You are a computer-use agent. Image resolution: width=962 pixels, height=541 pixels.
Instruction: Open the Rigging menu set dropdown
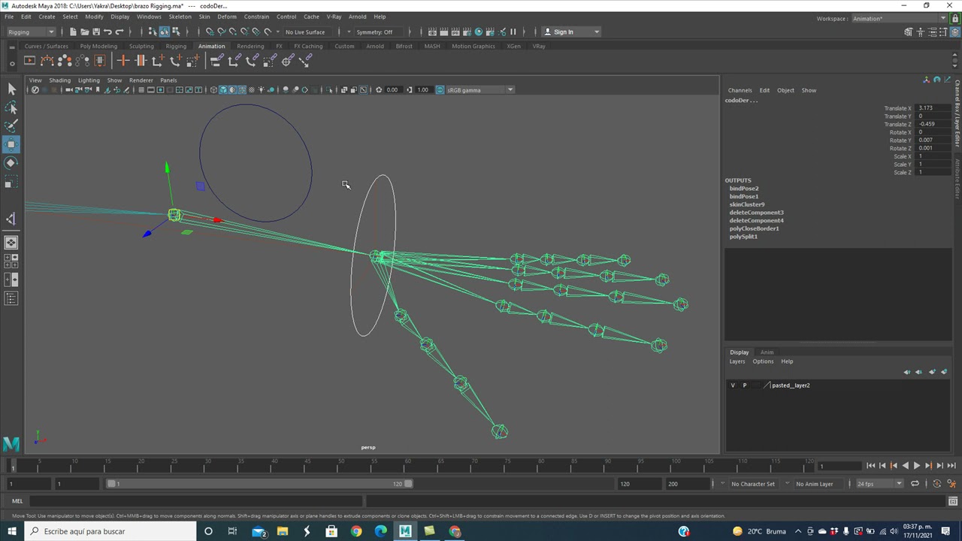pos(30,32)
